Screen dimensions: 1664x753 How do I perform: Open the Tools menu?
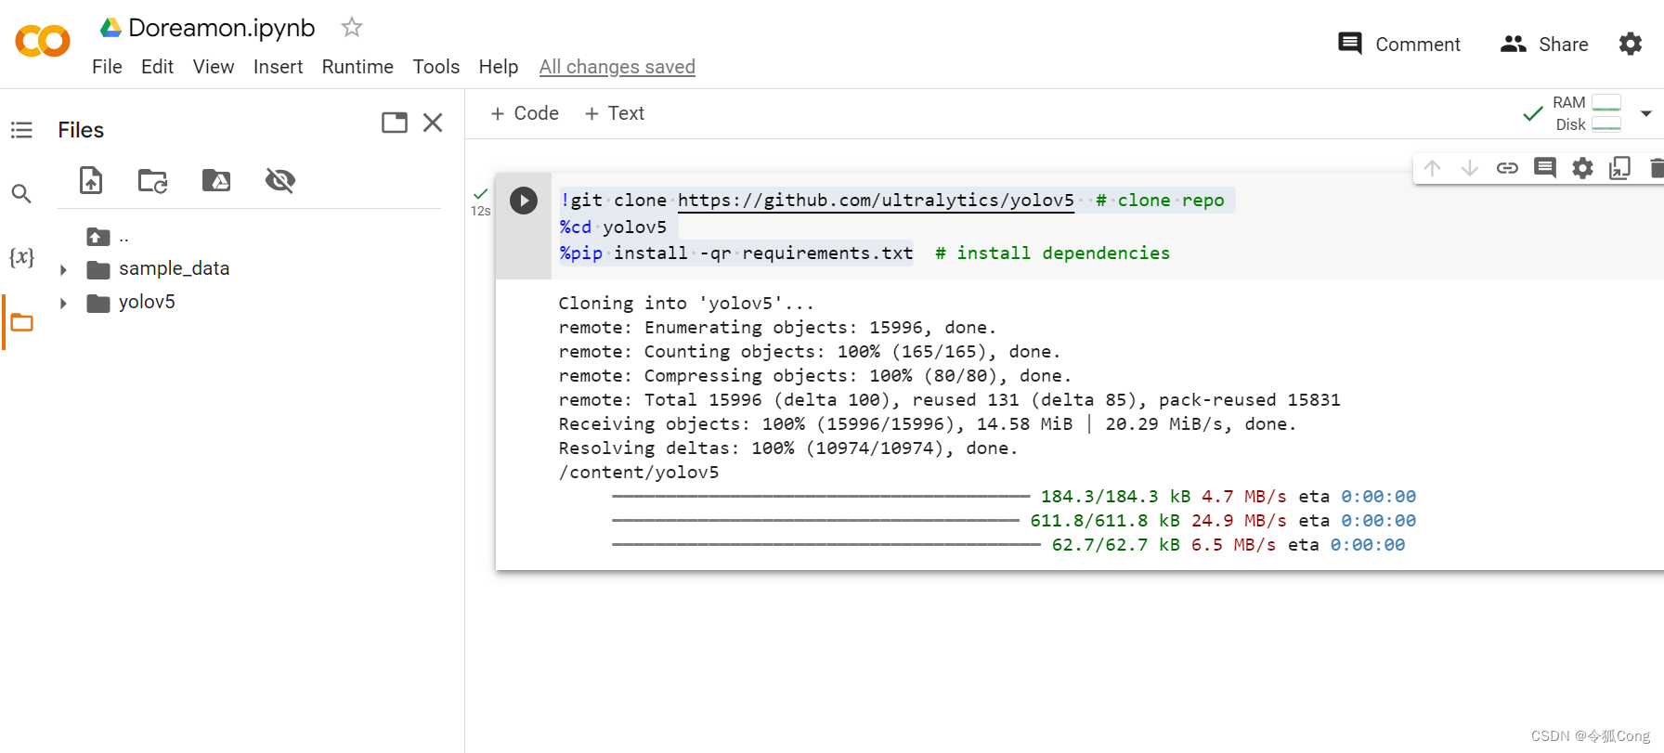point(436,67)
